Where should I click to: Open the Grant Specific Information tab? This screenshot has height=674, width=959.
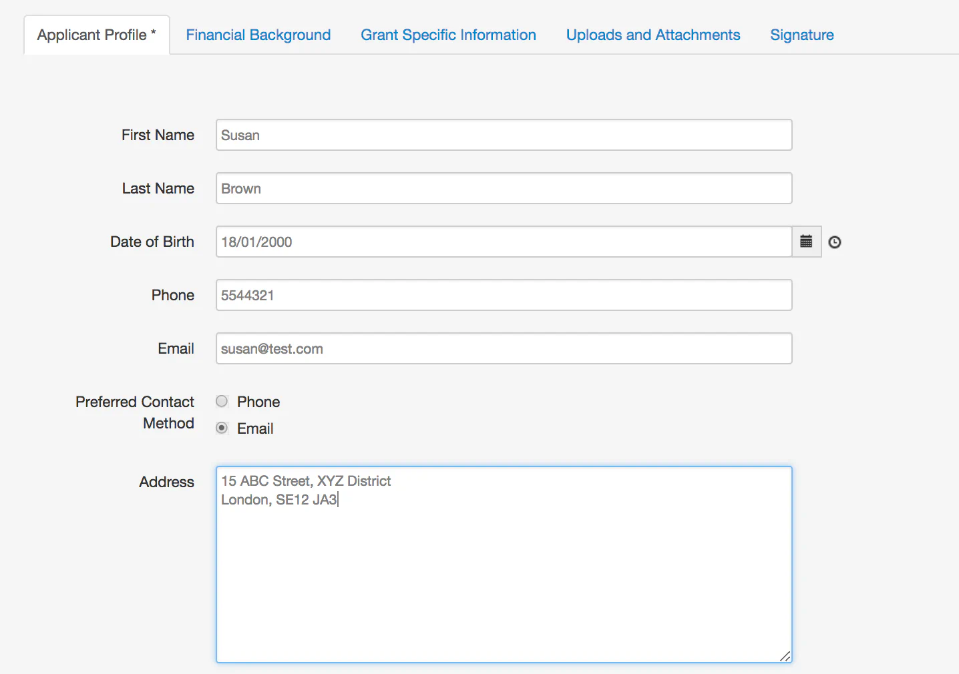pyautogui.click(x=448, y=34)
